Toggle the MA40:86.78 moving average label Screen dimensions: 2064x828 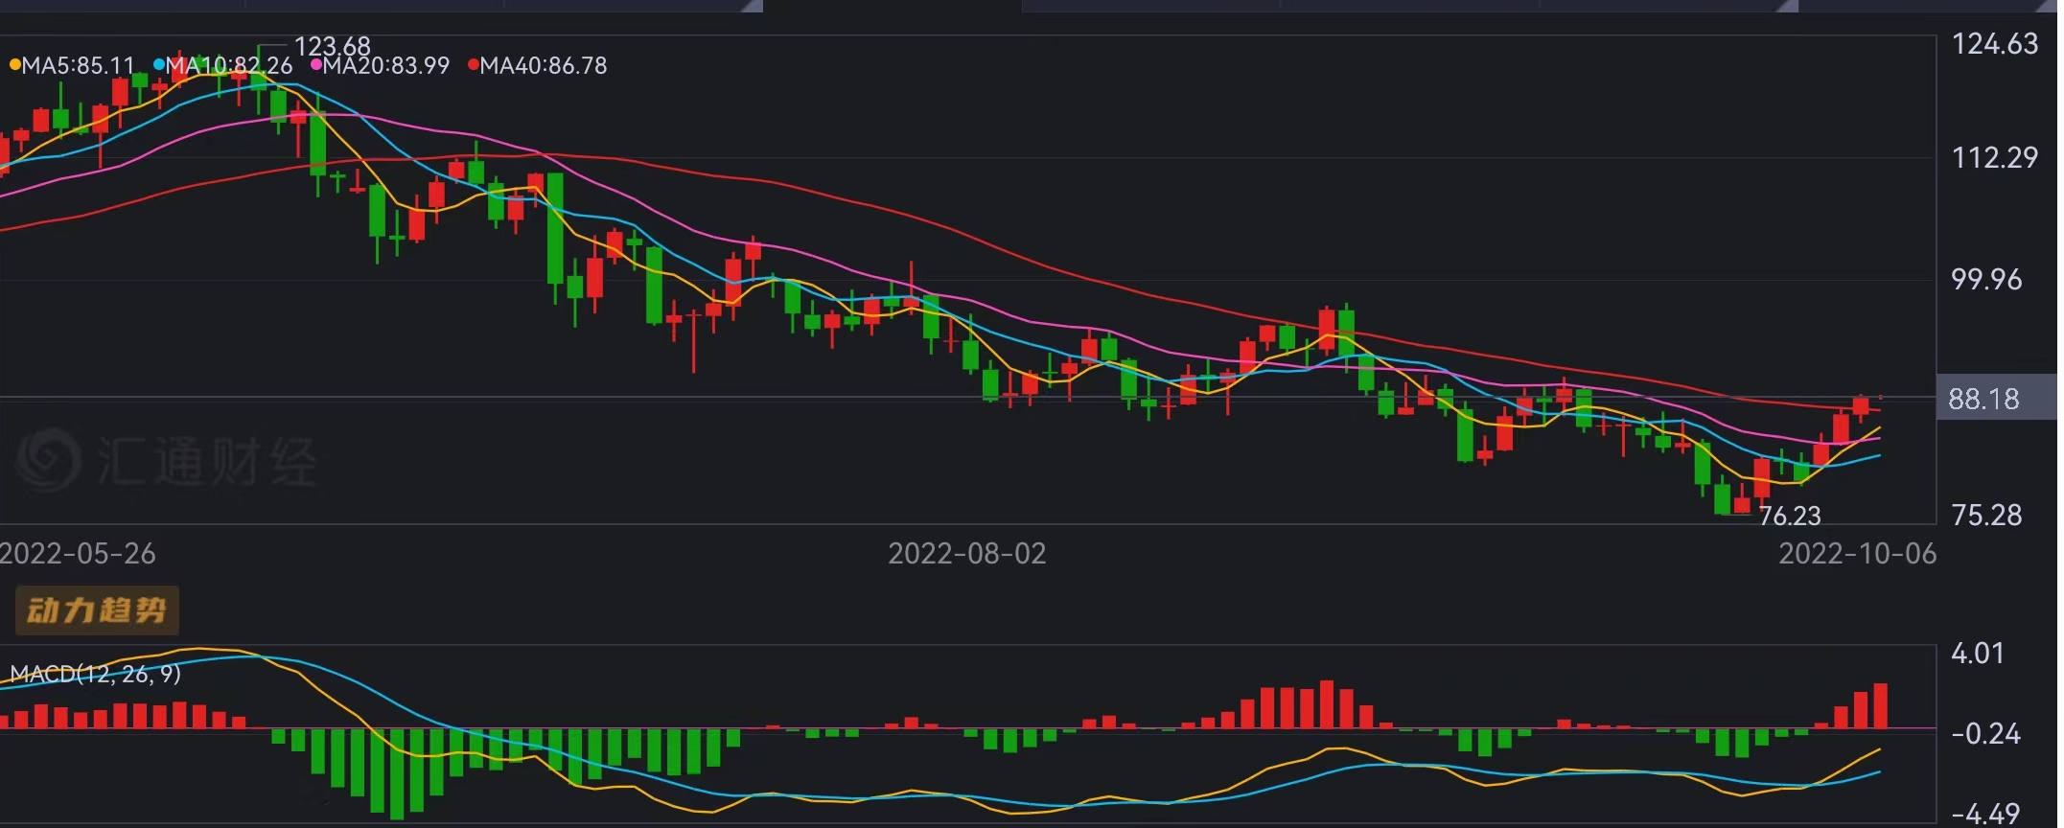coord(543,65)
